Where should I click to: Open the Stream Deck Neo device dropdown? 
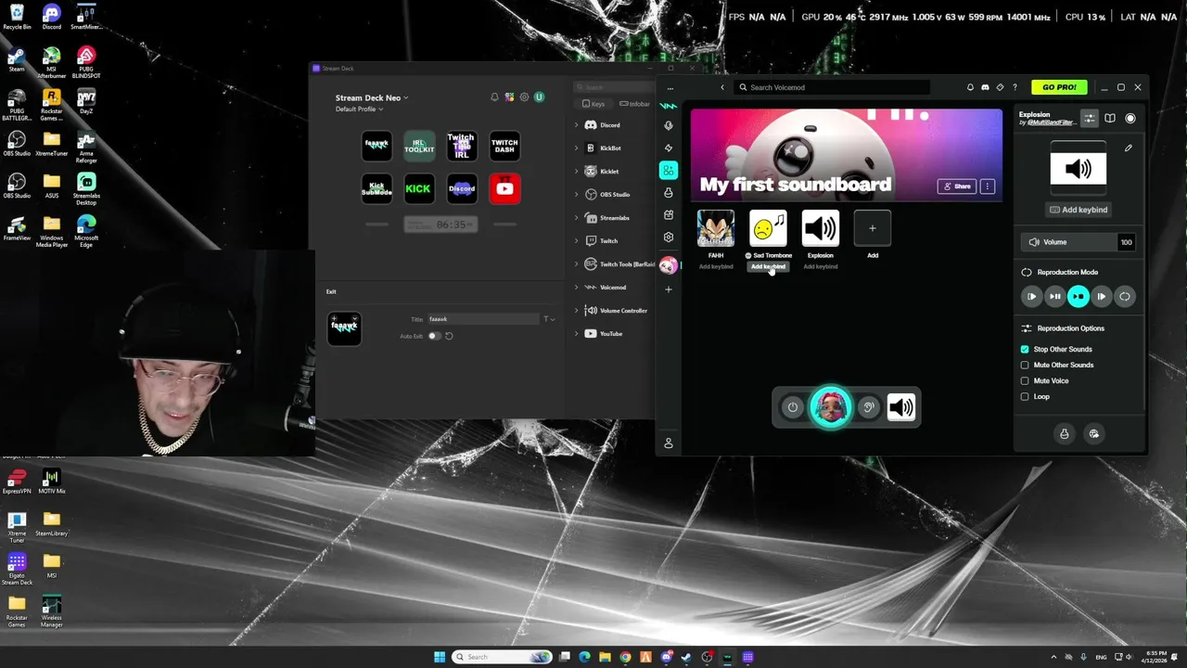point(372,97)
